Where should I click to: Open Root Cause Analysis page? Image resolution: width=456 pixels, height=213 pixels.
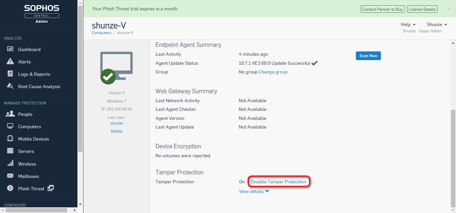[x=39, y=86]
